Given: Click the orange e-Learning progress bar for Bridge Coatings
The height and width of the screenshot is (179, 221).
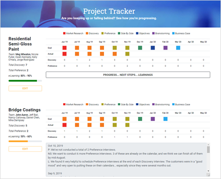Looking at the screenshot, I should [18, 141].
